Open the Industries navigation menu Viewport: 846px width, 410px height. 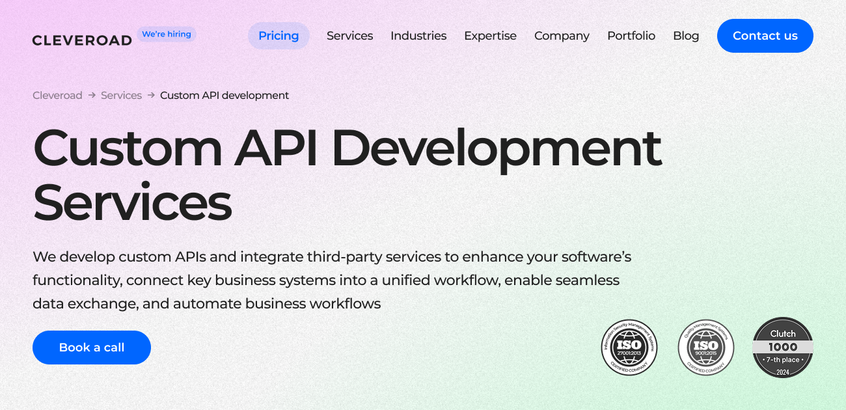pos(418,36)
